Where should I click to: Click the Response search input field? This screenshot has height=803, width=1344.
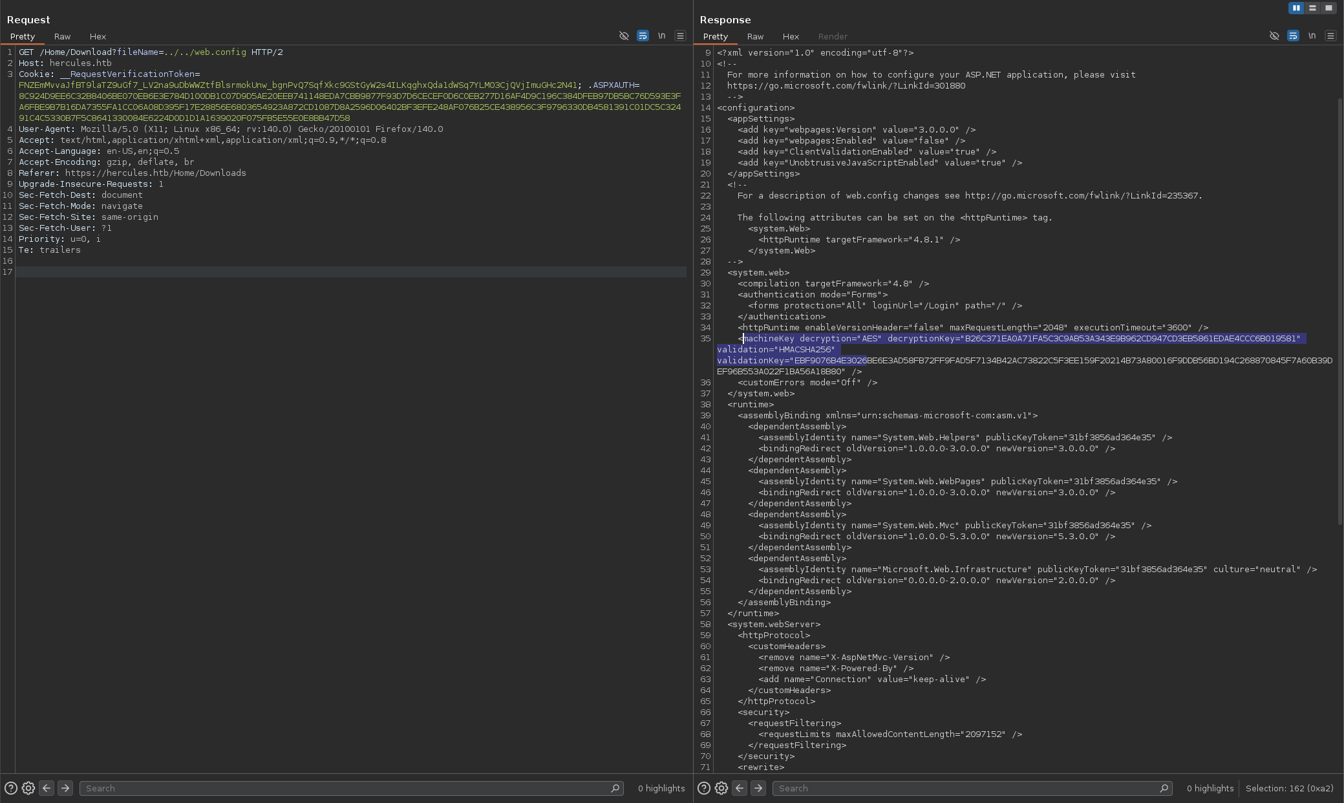coord(966,788)
